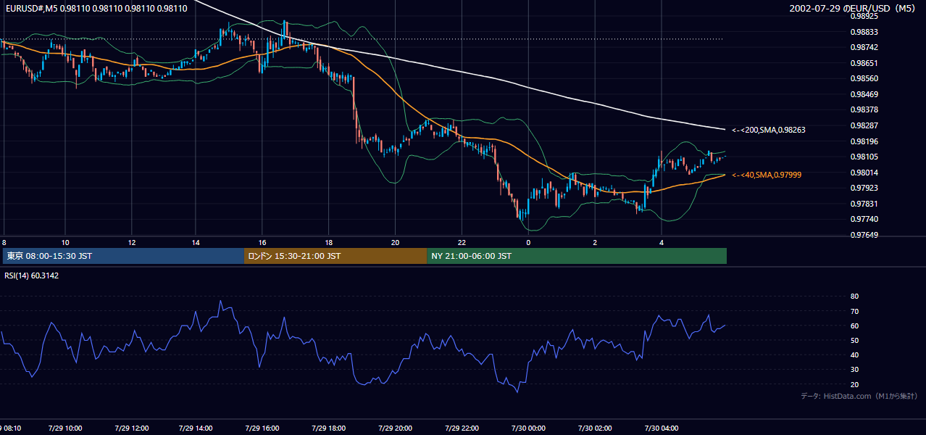Viewport: 926px width, 435px height.
Task: Click the RSI scale value 70
Action: (854, 311)
